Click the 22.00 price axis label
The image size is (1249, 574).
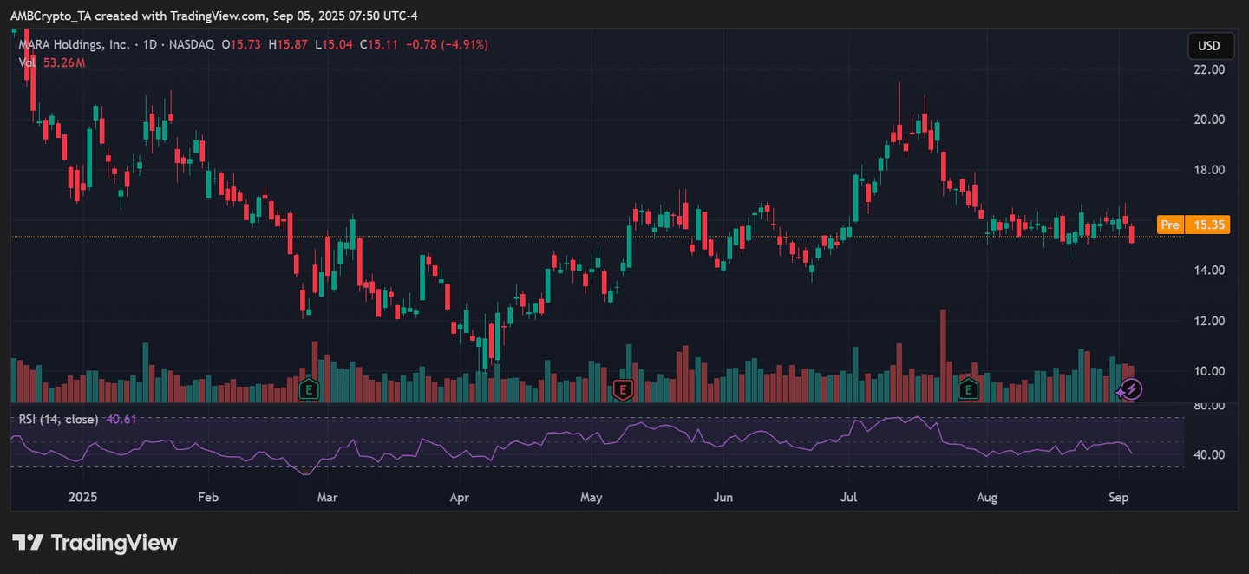pyautogui.click(x=1208, y=69)
